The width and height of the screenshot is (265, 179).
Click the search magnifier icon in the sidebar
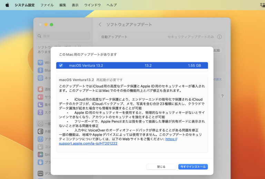tap(39, 36)
